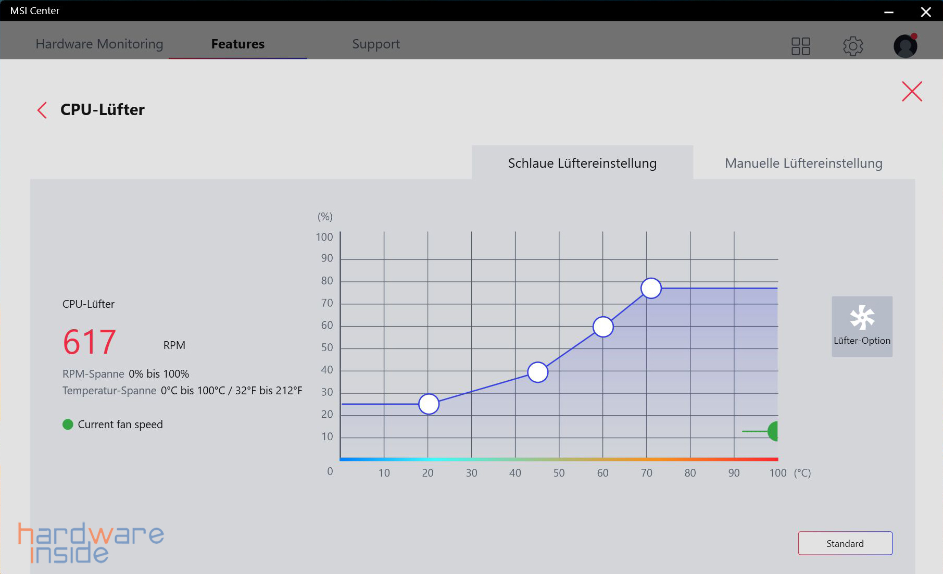Minimize the MSI Center window
The width and height of the screenshot is (943, 574).
[x=889, y=11]
